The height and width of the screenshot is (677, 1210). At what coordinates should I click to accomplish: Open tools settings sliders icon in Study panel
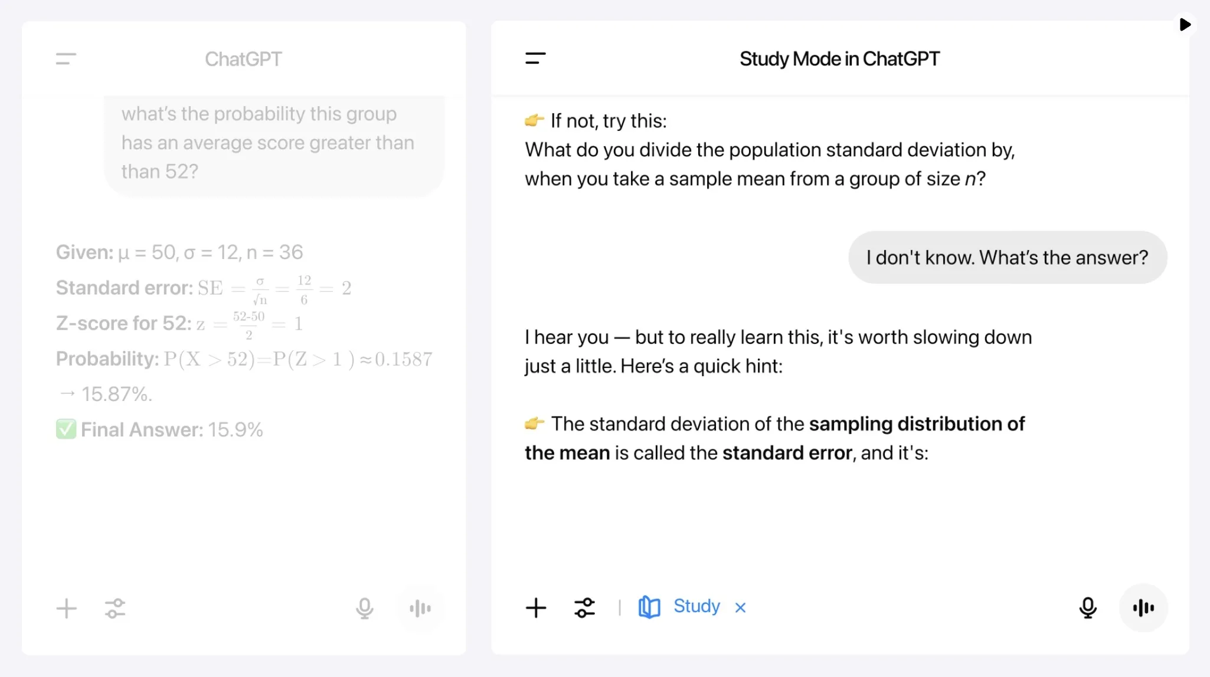coord(584,607)
